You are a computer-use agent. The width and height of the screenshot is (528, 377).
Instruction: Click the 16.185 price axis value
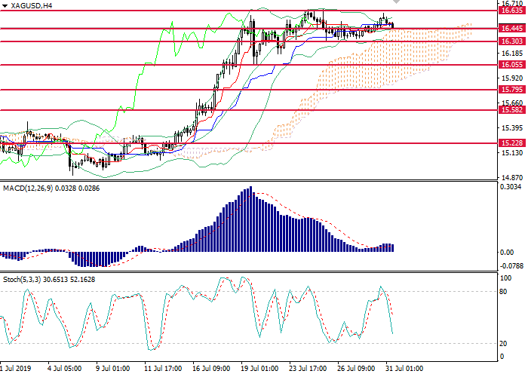[x=512, y=54]
